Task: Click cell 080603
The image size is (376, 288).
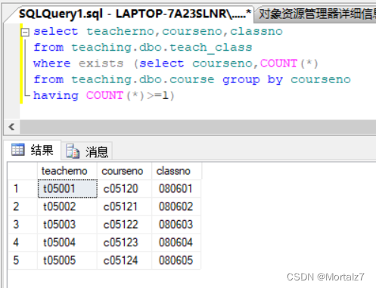Action: tap(176, 225)
